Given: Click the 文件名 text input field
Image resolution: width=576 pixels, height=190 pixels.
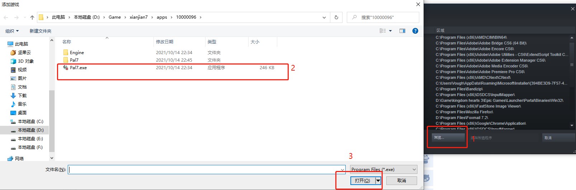Looking at the screenshot, I should point(204,169).
